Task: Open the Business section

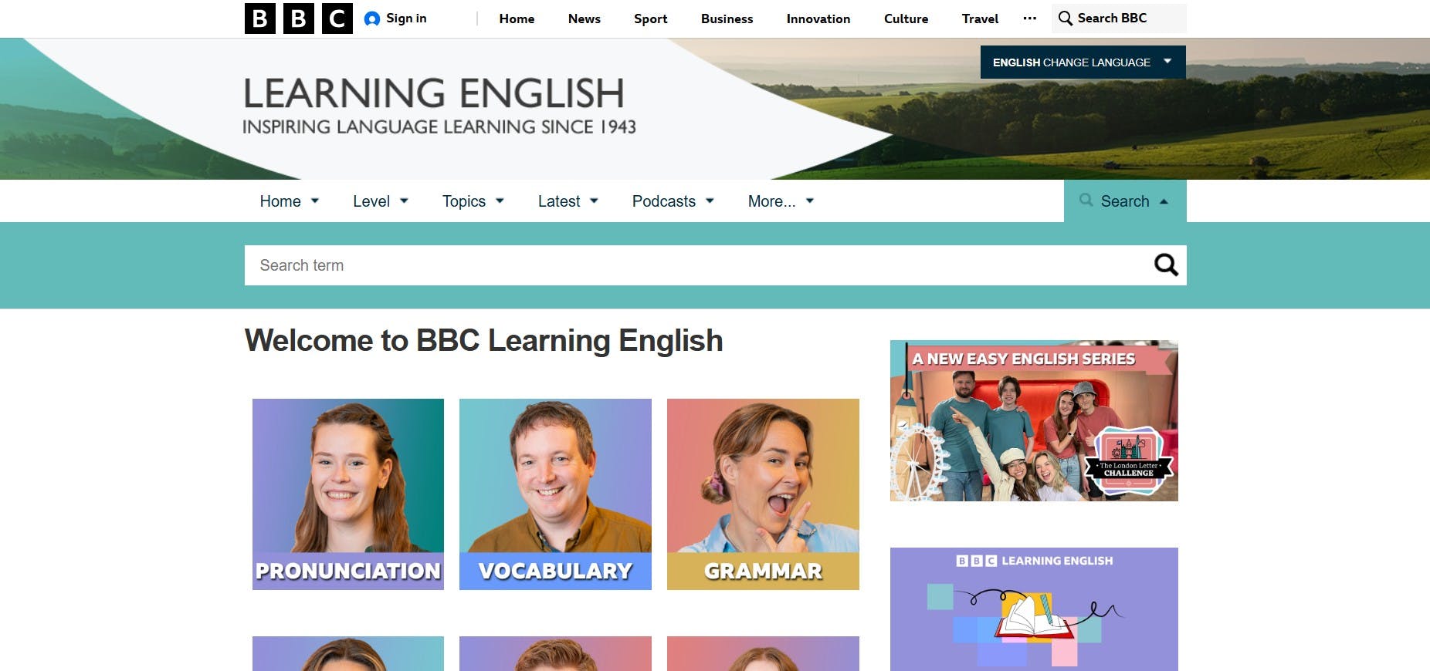Action: (x=727, y=19)
